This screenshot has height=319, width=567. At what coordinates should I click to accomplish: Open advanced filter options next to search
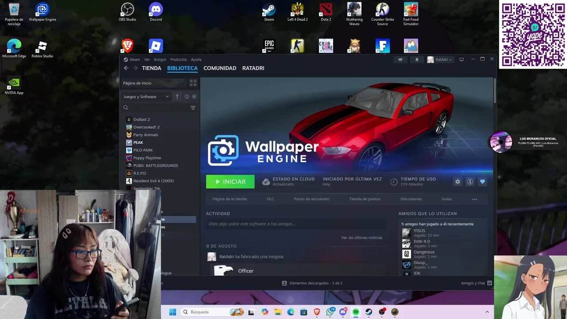click(193, 108)
